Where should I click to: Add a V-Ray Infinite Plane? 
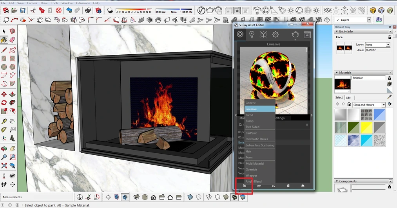327,11
